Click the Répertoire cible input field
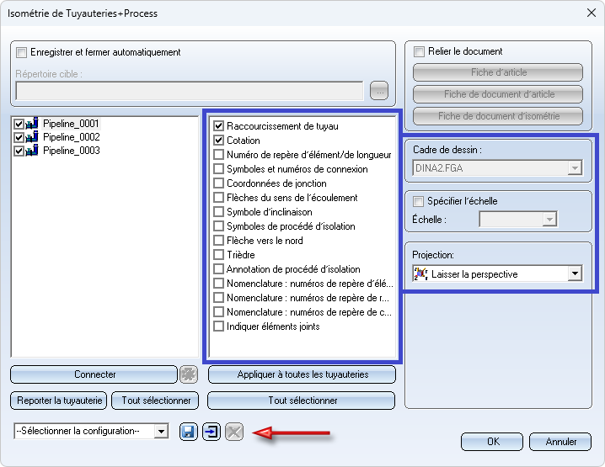 coord(190,91)
